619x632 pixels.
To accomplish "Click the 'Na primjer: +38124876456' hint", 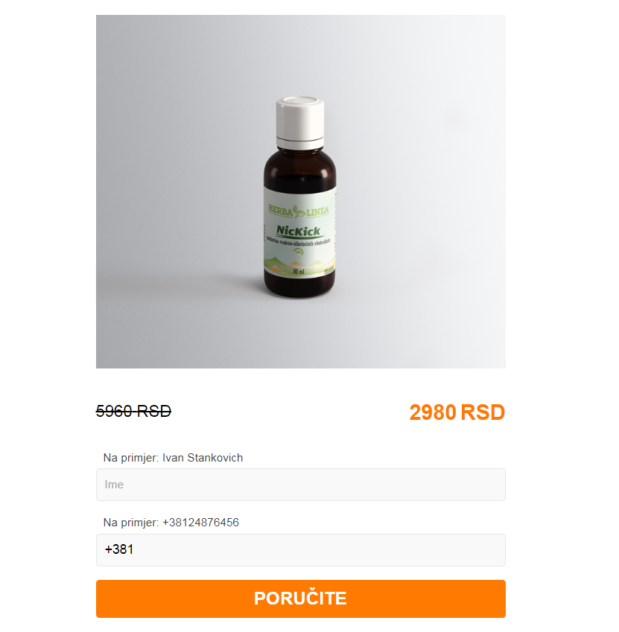I will click(171, 523).
